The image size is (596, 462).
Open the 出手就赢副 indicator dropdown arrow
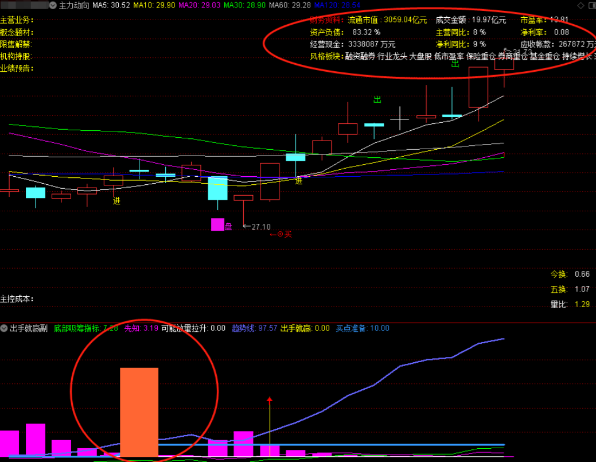tap(4, 328)
